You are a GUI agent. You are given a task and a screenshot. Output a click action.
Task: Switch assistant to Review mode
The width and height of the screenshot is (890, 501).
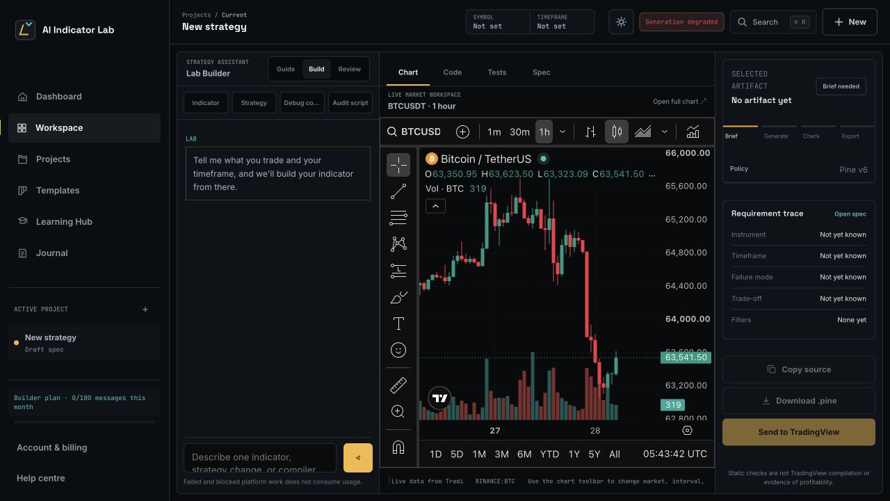tap(350, 69)
